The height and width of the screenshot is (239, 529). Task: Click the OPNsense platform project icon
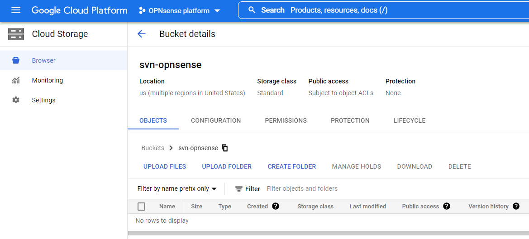click(143, 11)
